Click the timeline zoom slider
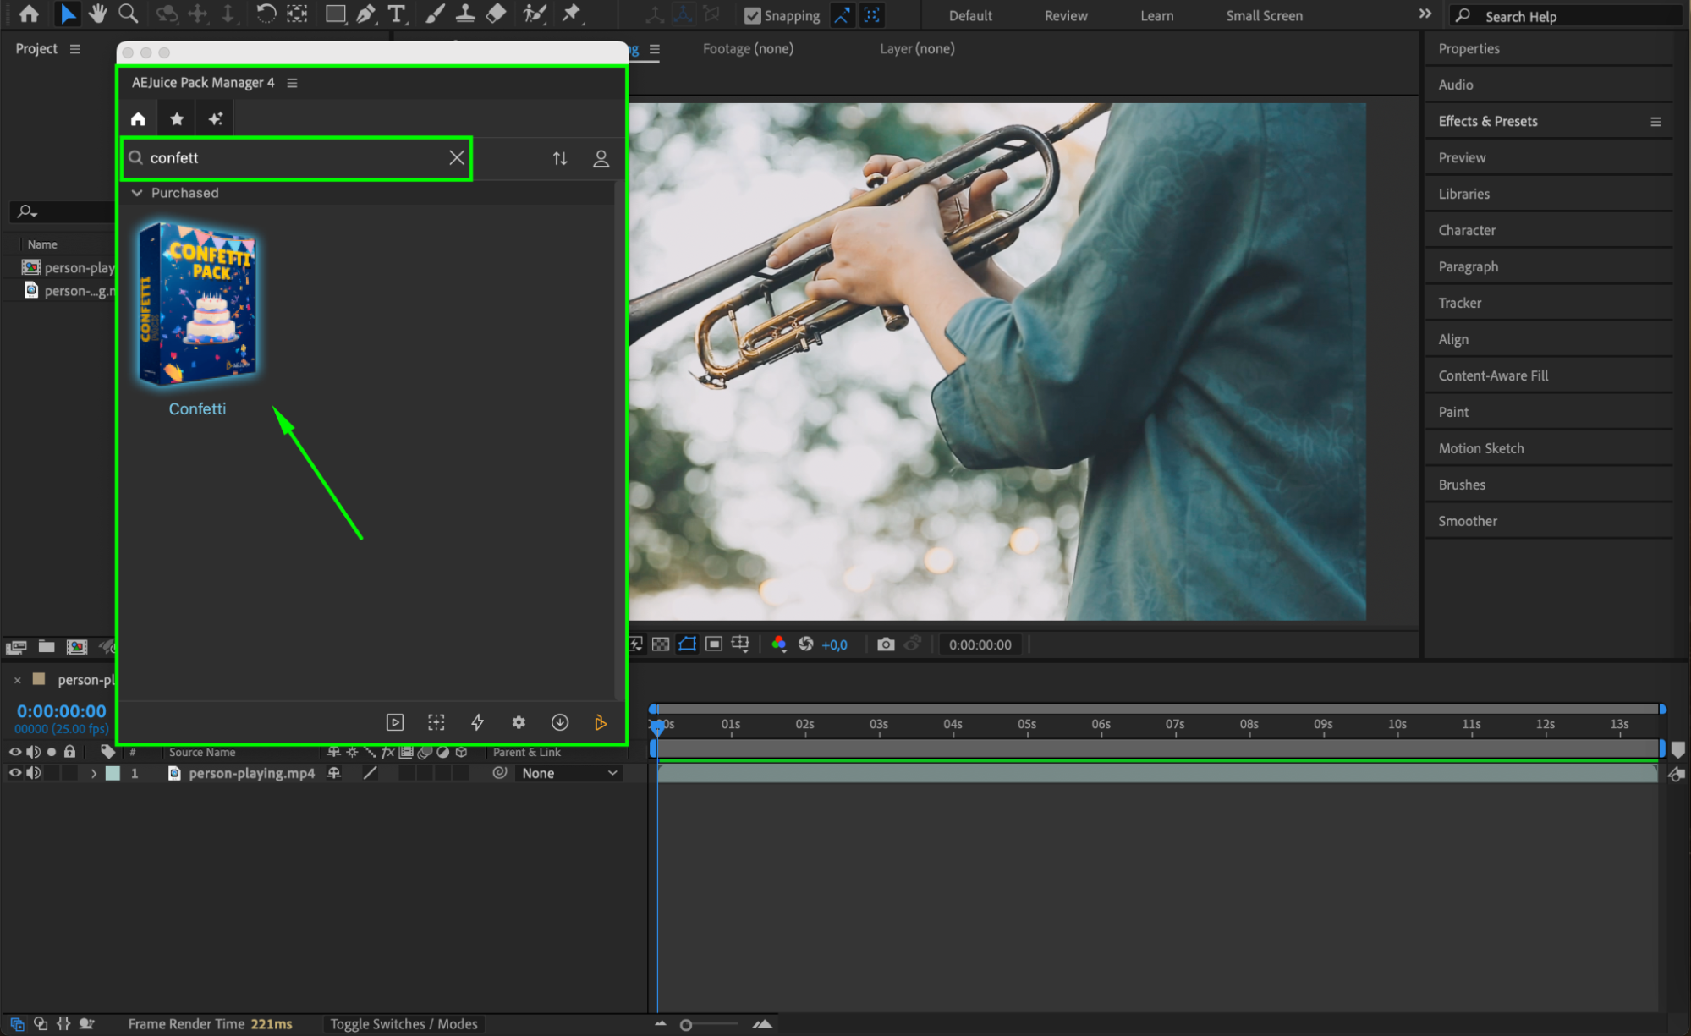The image size is (1691, 1036). (686, 1025)
